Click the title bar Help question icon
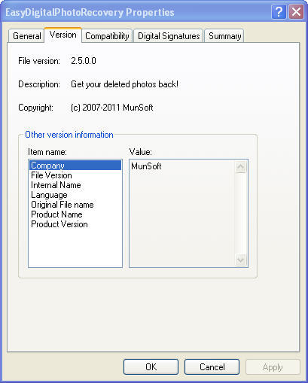 pos(279,12)
